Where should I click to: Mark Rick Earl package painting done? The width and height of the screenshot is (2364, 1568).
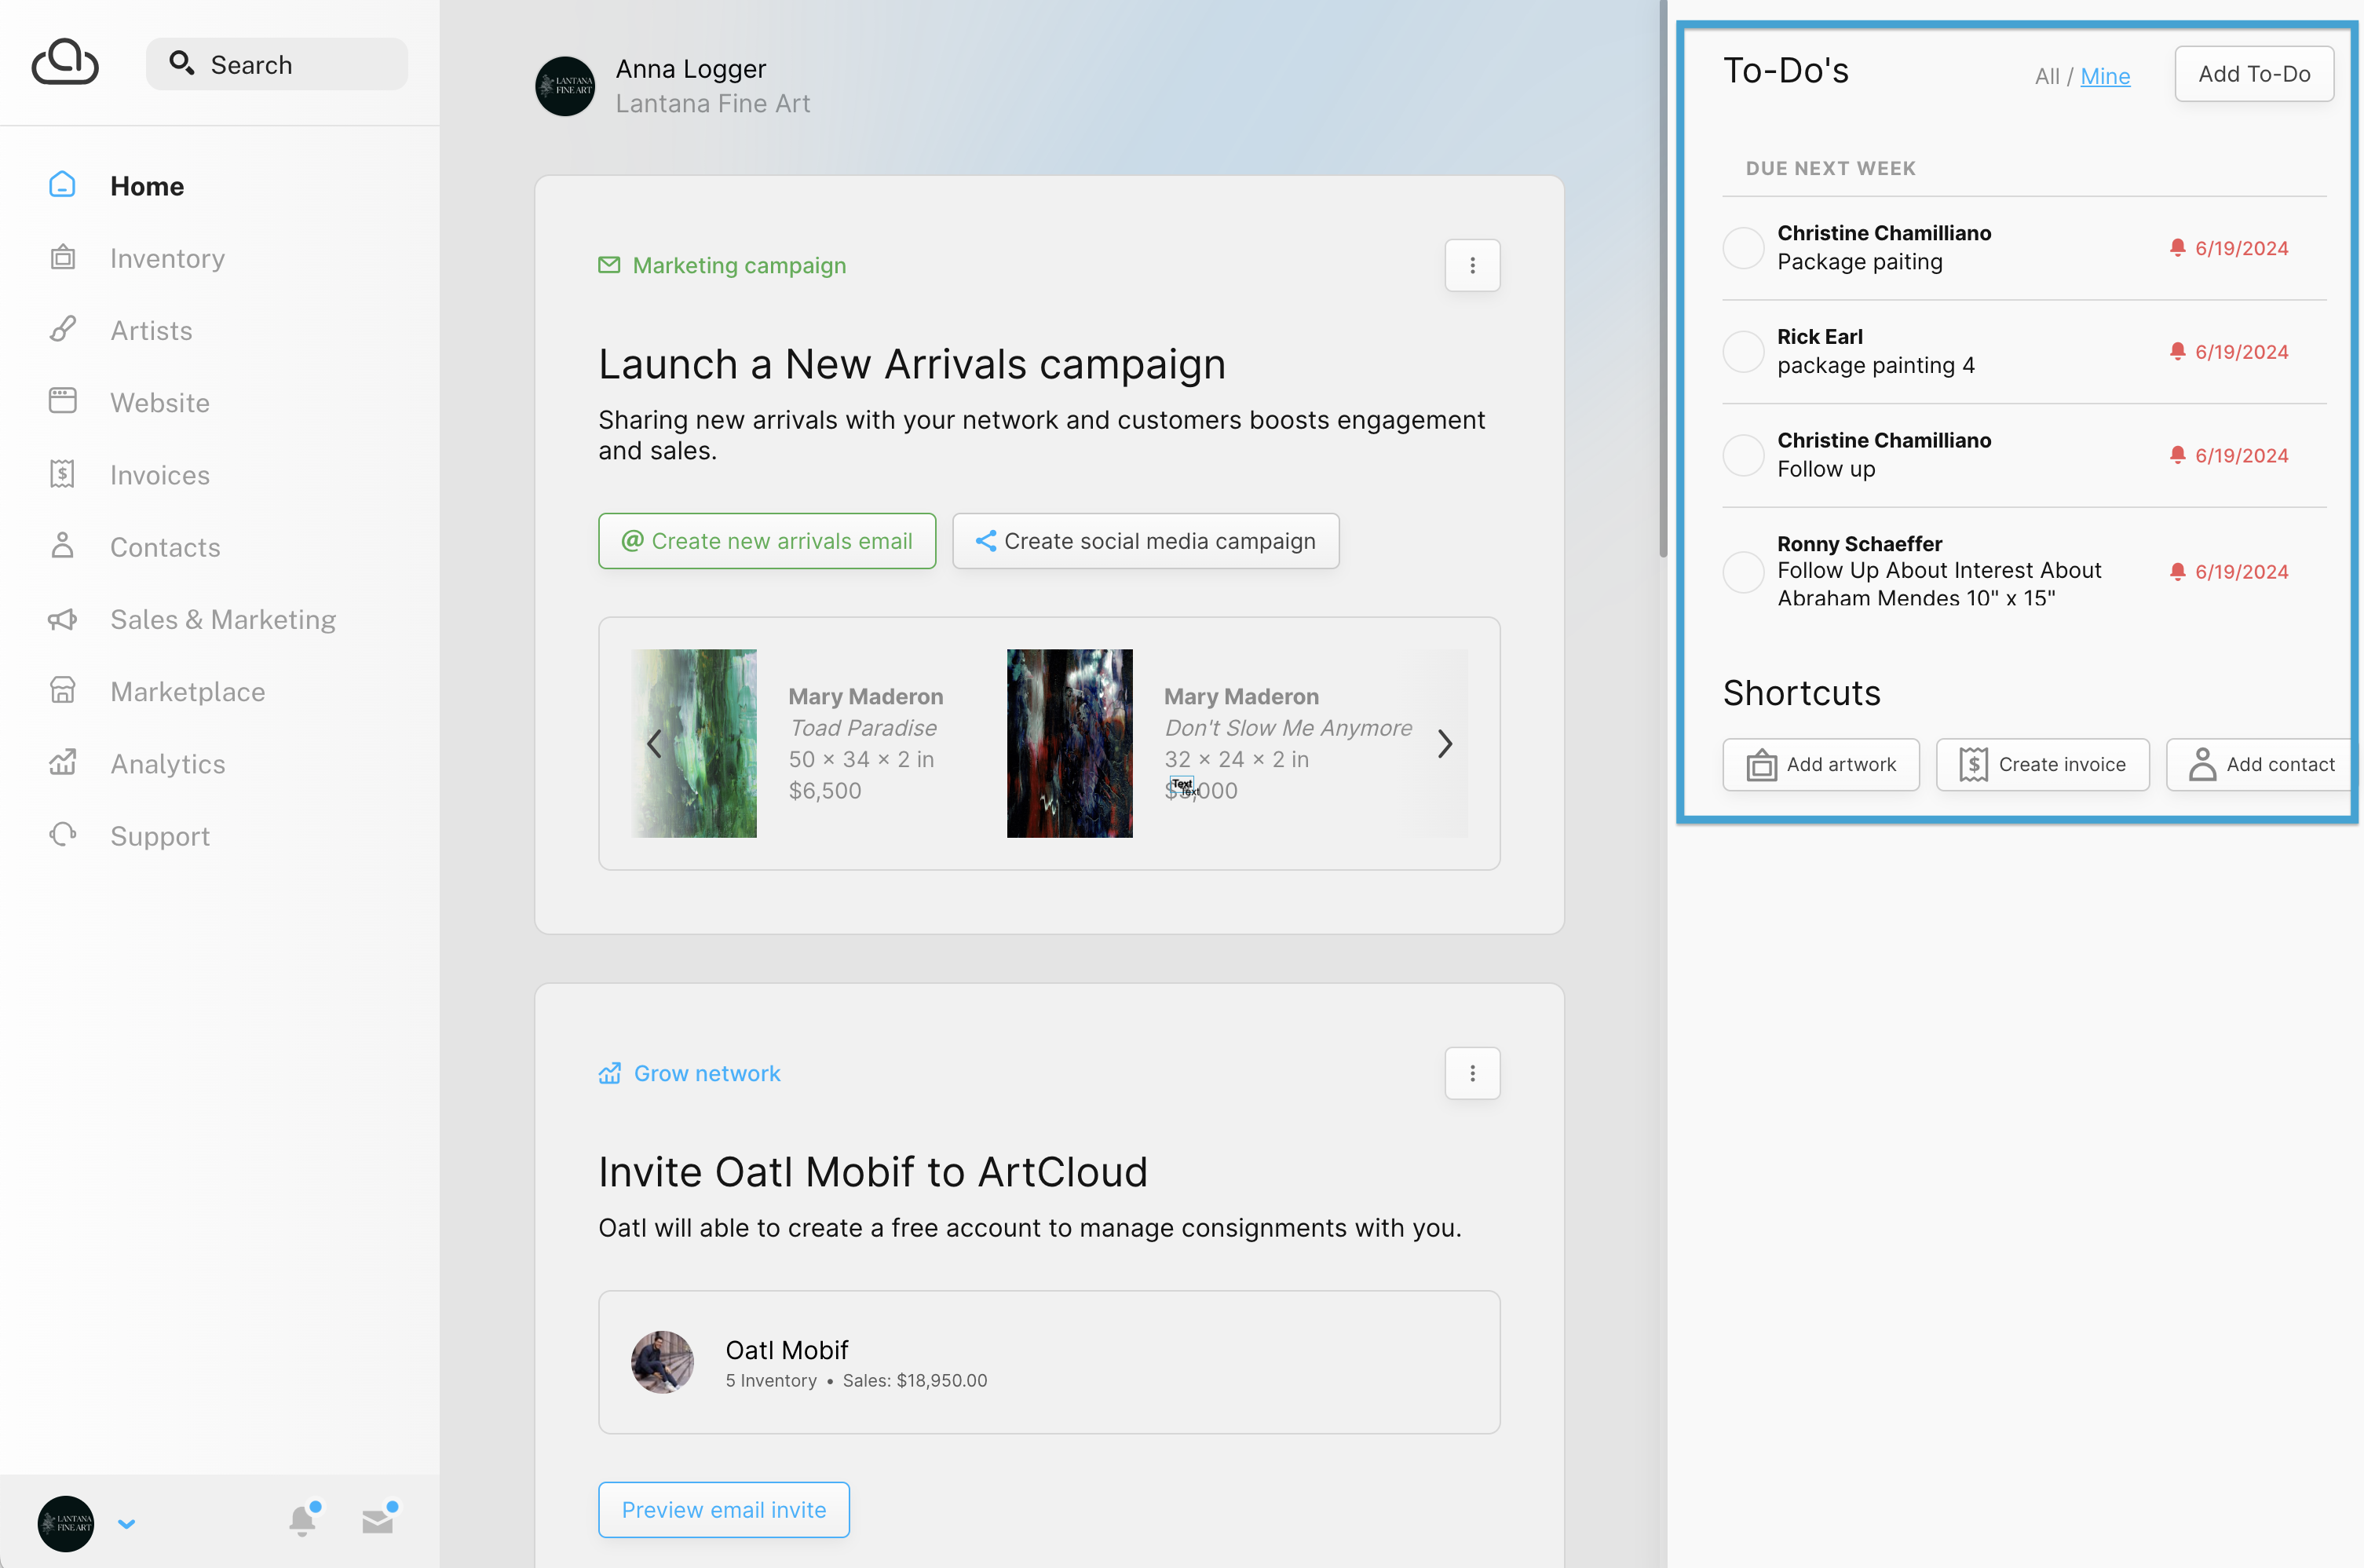pyautogui.click(x=1743, y=352)
